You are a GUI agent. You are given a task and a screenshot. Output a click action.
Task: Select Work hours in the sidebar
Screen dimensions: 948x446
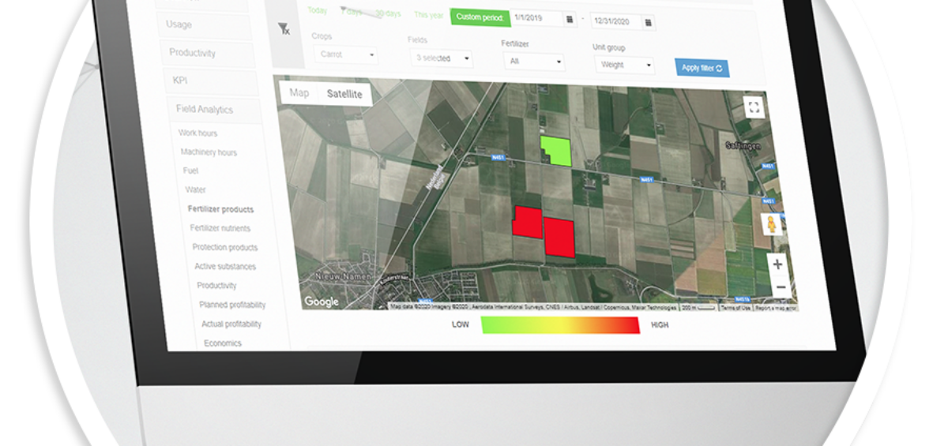click(x=197, y=133)
